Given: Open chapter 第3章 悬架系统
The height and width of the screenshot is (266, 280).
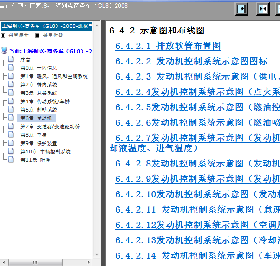Looking at the screenshot, I should (39, 93).
